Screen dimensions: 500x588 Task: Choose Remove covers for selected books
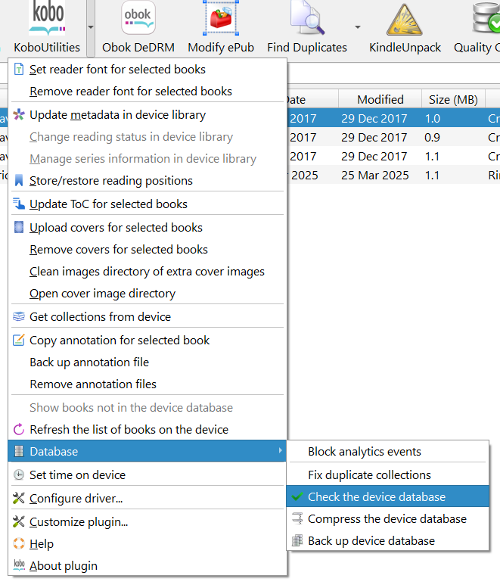coord(148,250)
